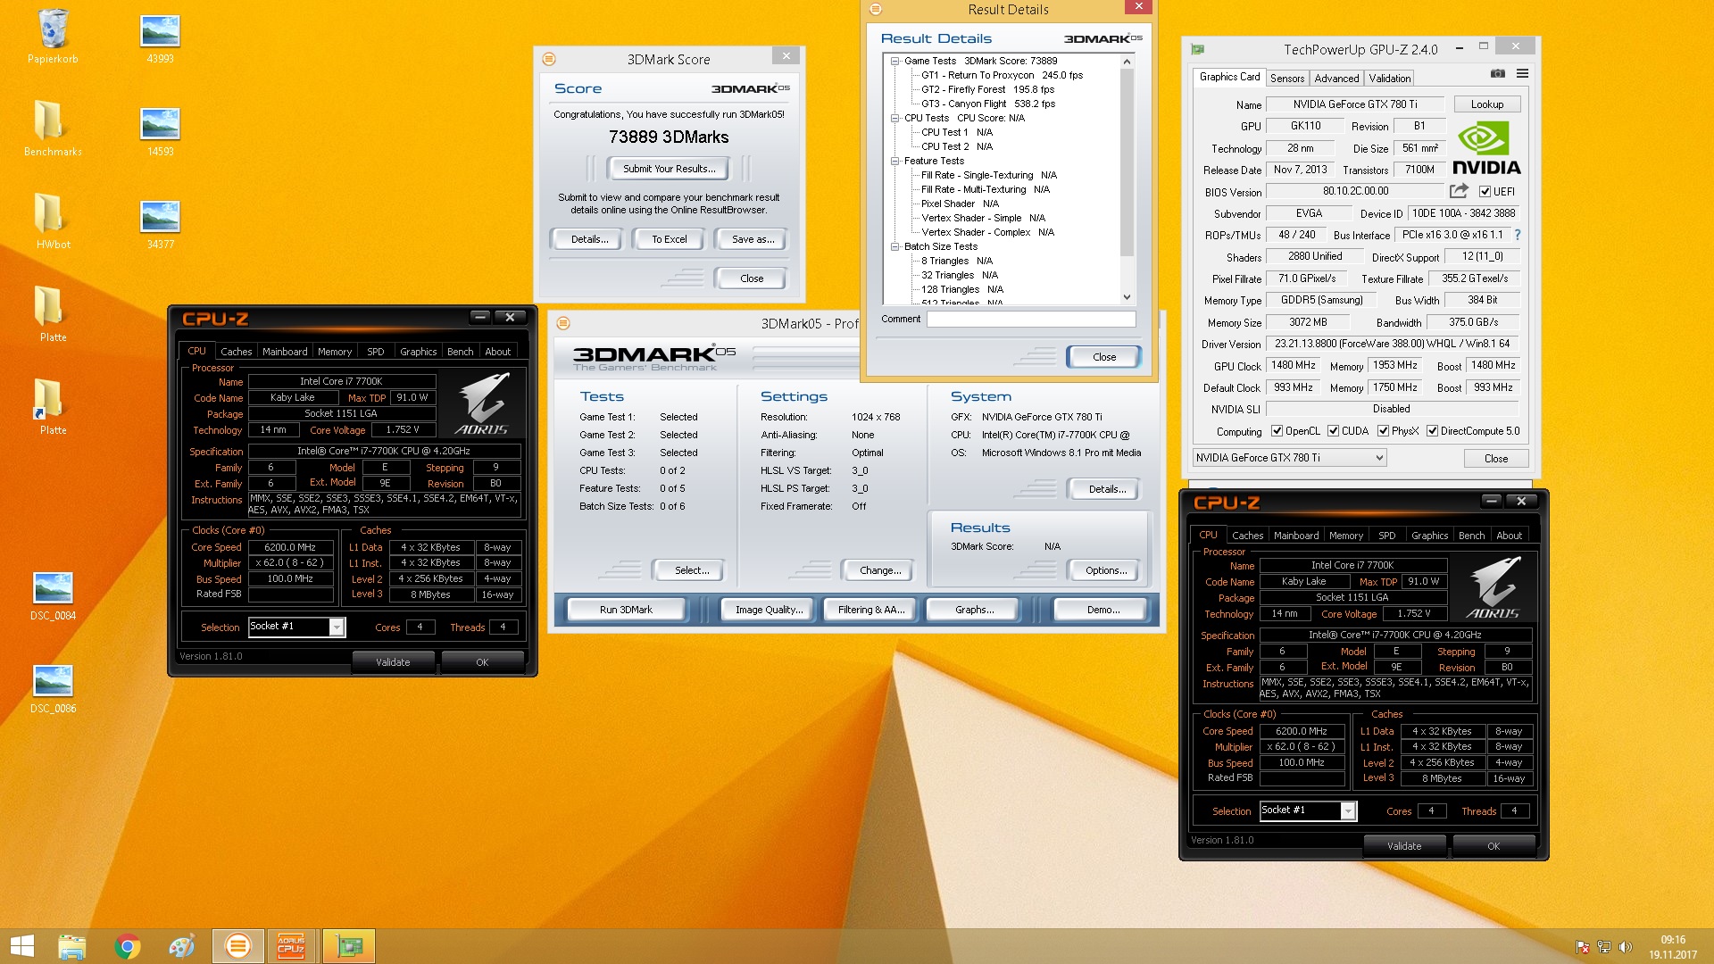Click the taskbar clock and date

pos(1673,947)
